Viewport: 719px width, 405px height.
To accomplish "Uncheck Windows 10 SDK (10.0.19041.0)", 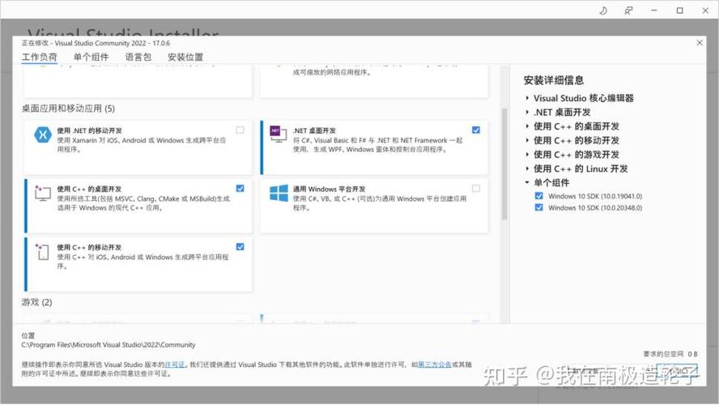I will click(x=538, y=196).
